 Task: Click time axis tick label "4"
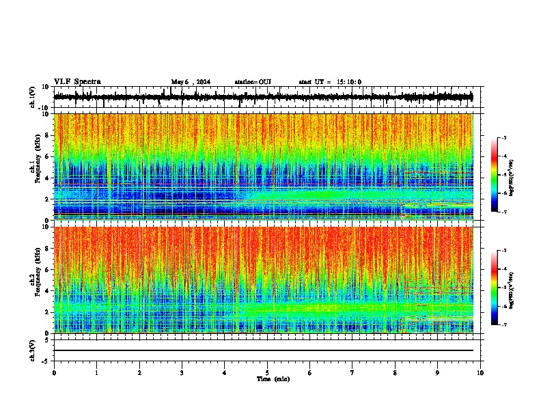click(x=225, y=373)
